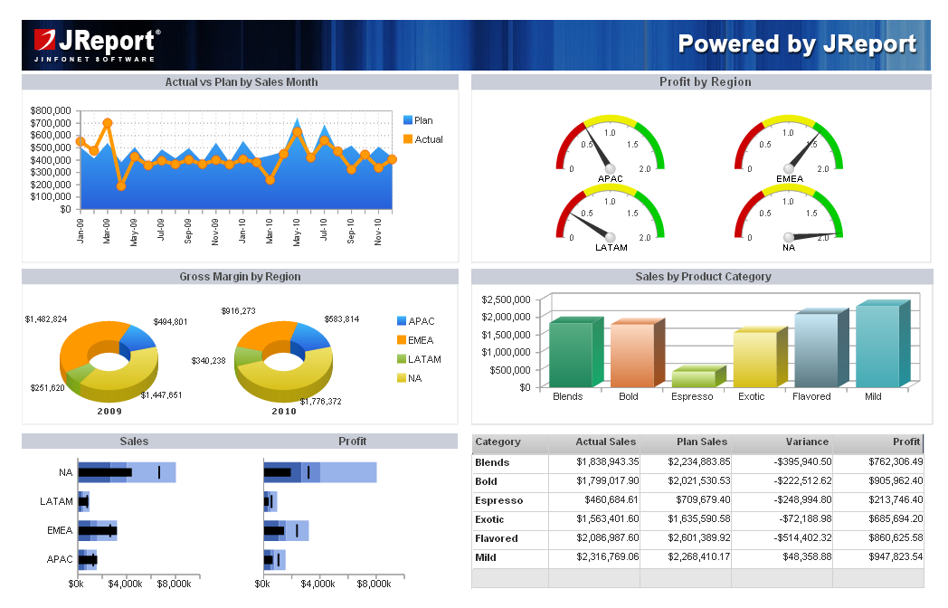Image resolution: width=948 pixels, height=608 pixels.
Task: Click the yellow Exotic bar
Action: tap(761, 357)
